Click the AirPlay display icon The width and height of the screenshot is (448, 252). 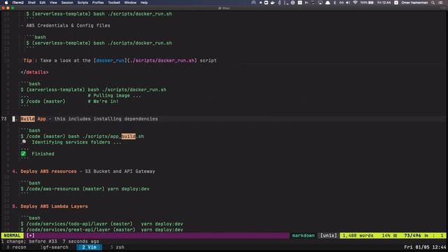click(x=321, y=3)
